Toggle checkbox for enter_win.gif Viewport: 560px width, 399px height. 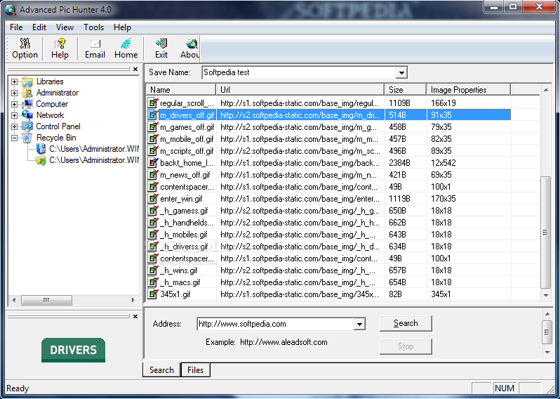153,198
